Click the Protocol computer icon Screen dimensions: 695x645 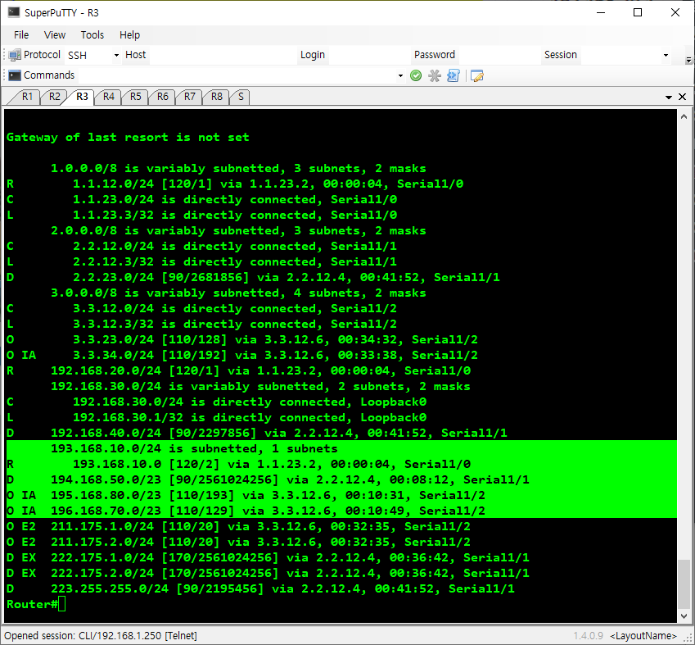(x=15, y=55)
